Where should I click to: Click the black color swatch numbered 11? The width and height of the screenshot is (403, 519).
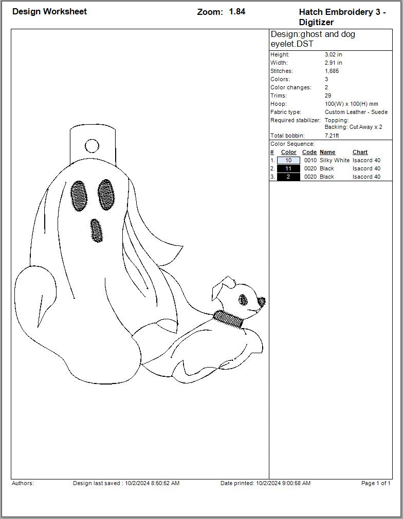click(x=288, y=168)
